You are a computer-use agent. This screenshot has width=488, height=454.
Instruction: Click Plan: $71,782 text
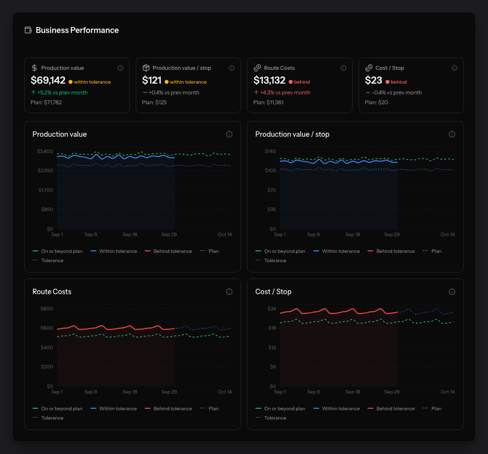coord(46,102)
